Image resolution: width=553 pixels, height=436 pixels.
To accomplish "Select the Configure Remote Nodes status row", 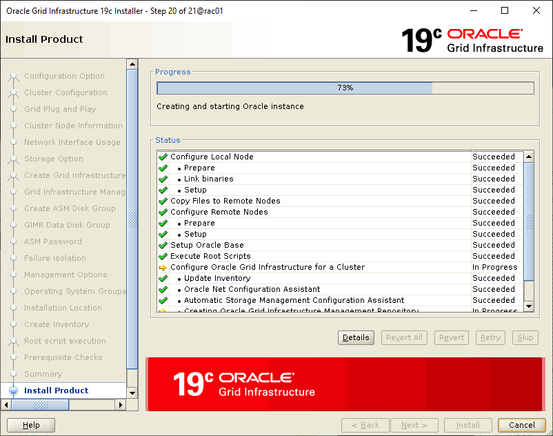I will click(x=219, y=212).
